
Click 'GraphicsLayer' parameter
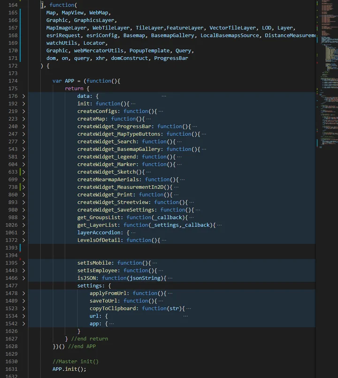tap(94, 20)
